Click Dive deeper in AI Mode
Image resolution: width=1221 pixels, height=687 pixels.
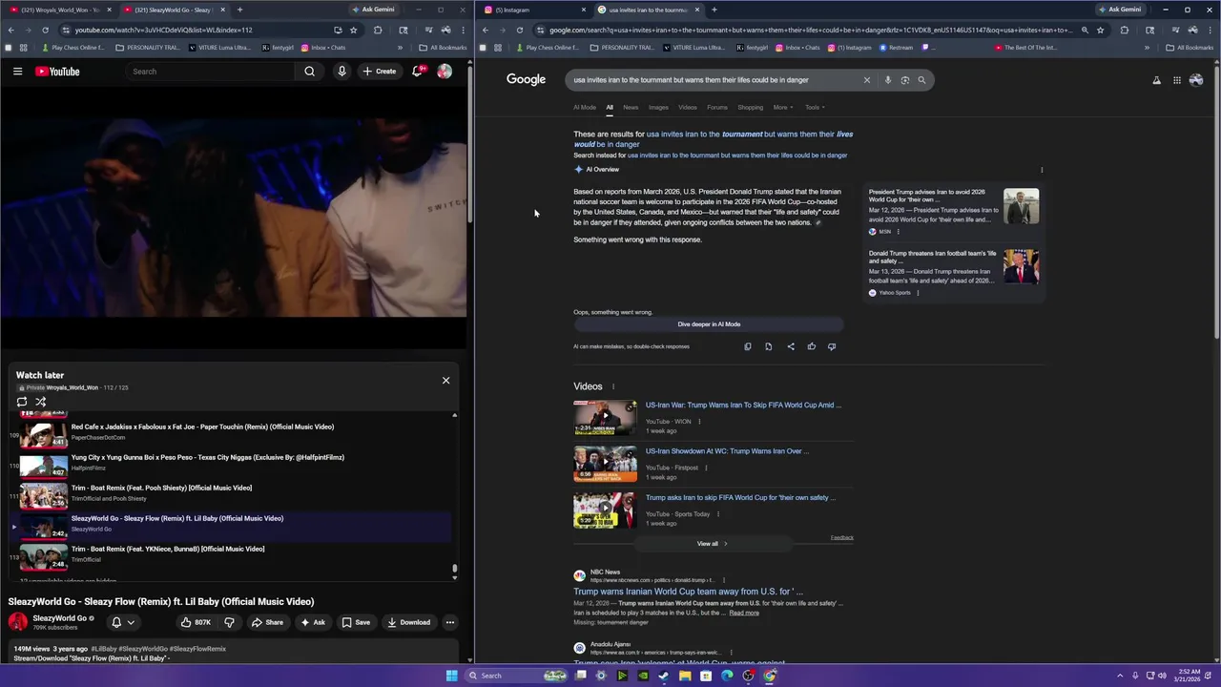pos(709,324)
